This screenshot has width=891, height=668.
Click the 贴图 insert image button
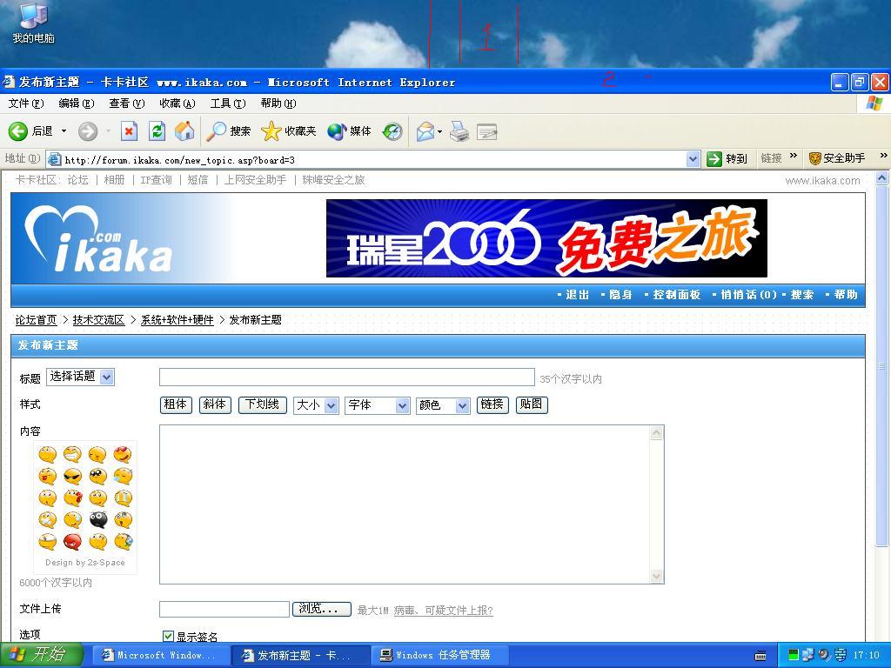pos(532,404)
